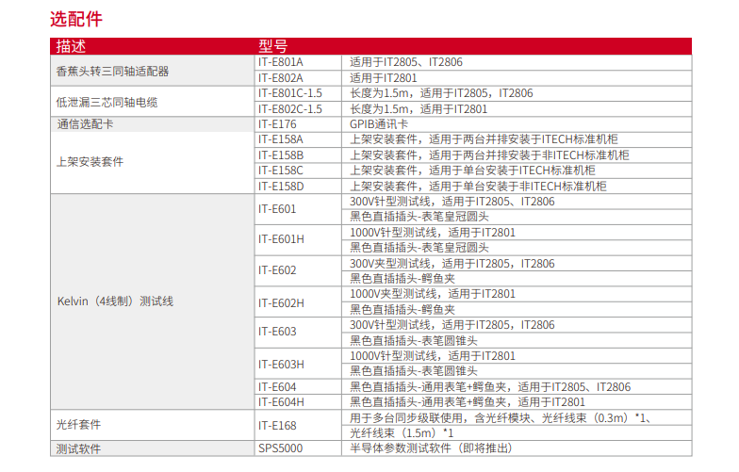Select model IT-E601H cell
The height and width of the screenshot is (472, 739).
[298, 239]
